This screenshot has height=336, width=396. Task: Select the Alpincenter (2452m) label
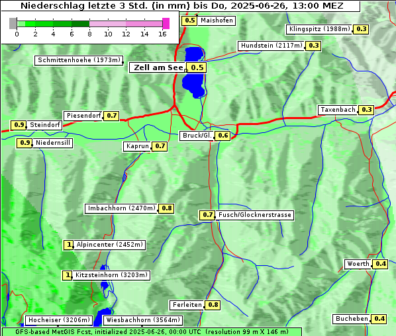coord(110,245)
